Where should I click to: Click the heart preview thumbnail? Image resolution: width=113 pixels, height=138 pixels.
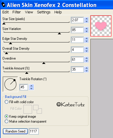(x=101, y=26)
